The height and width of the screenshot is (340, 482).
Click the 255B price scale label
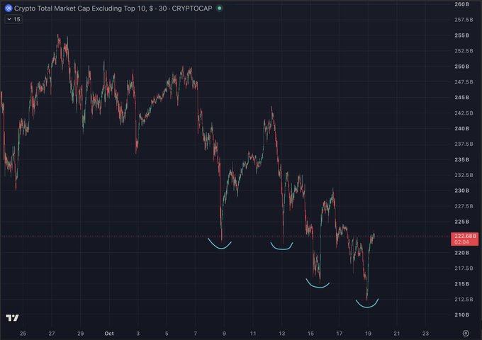pos(461,35)
